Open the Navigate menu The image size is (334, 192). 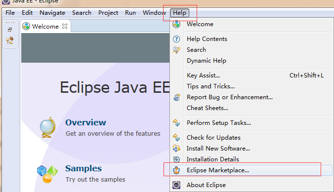[x=52, y=13]
